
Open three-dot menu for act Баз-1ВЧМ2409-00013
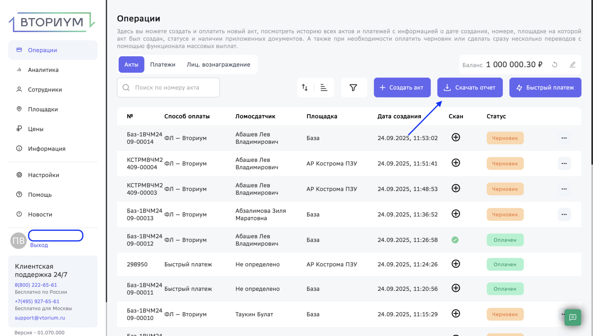coord(564,214)
